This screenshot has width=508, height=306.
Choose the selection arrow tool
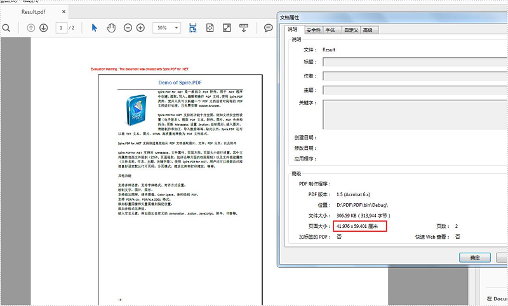[x=94, y=28]
